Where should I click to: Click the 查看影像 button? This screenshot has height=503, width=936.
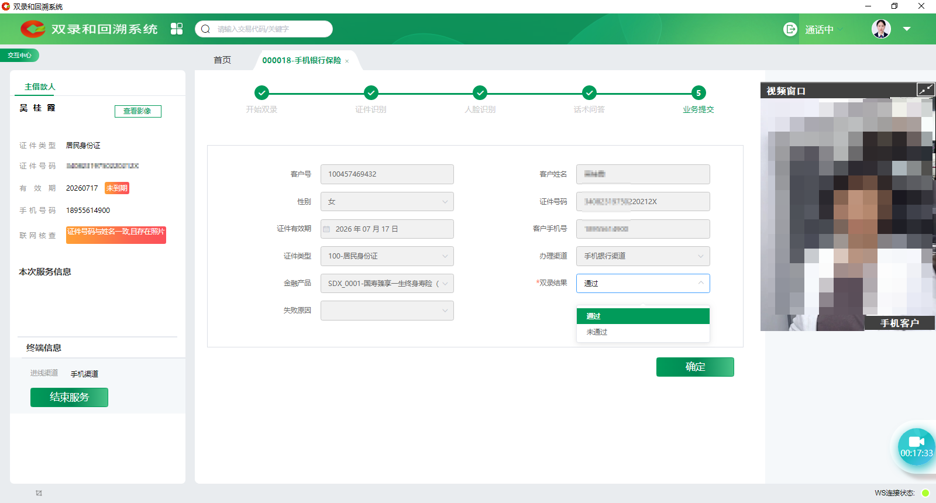[137, 111]
